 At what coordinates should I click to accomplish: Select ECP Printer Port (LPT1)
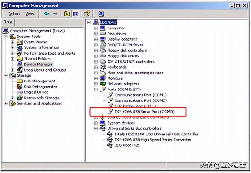click(x=135, y=106)
